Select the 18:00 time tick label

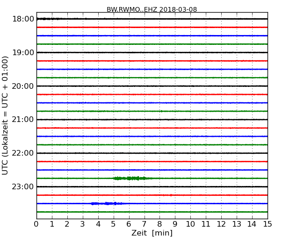click(23, 19)
